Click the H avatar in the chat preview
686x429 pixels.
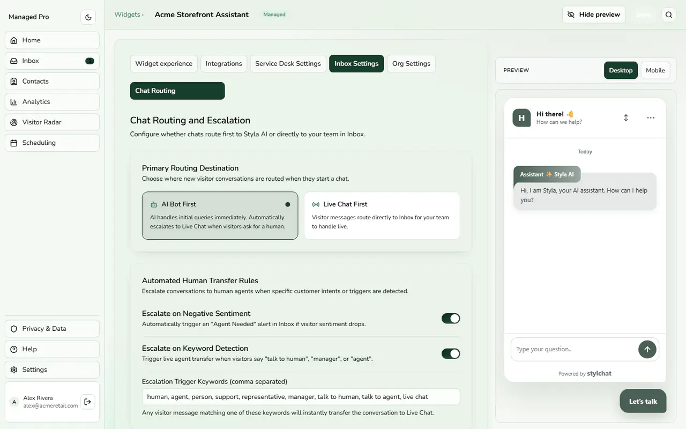pos(521,117)
